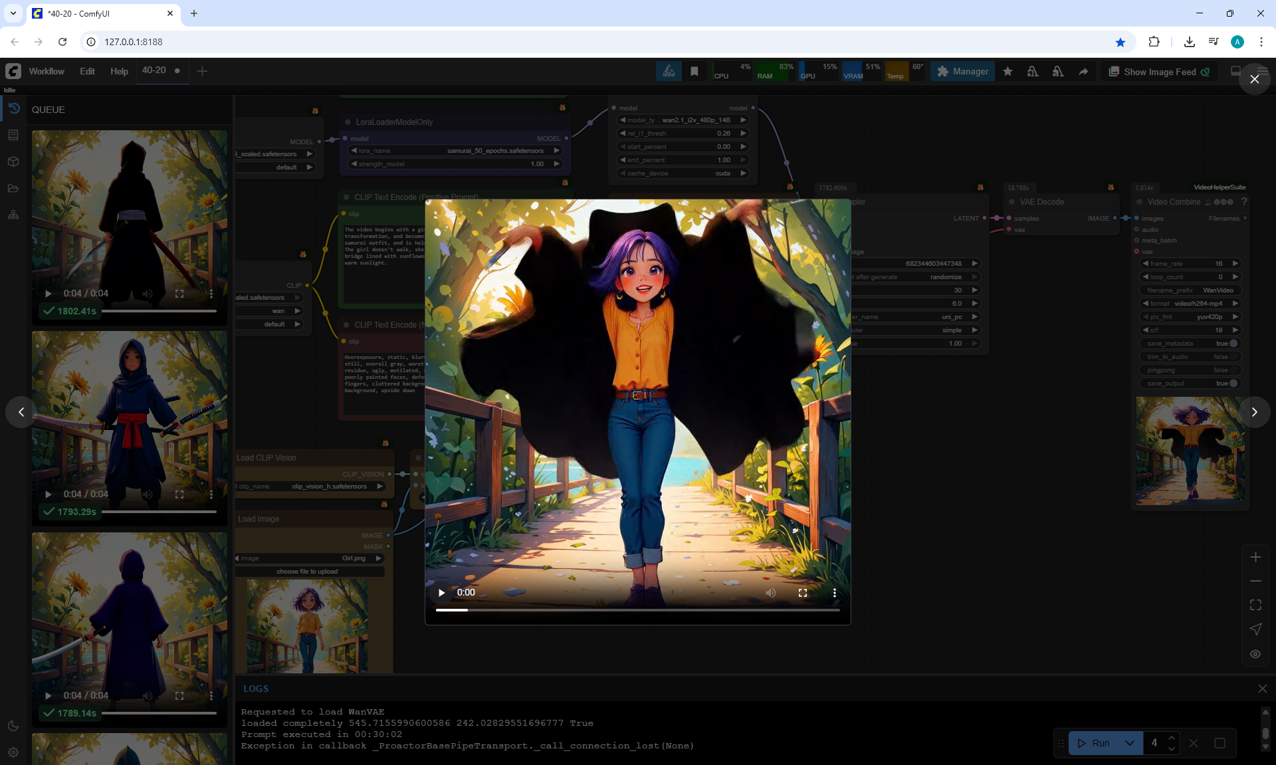Open more options on enlarged video
The image size is (1276, 765).
coord(834,593)
